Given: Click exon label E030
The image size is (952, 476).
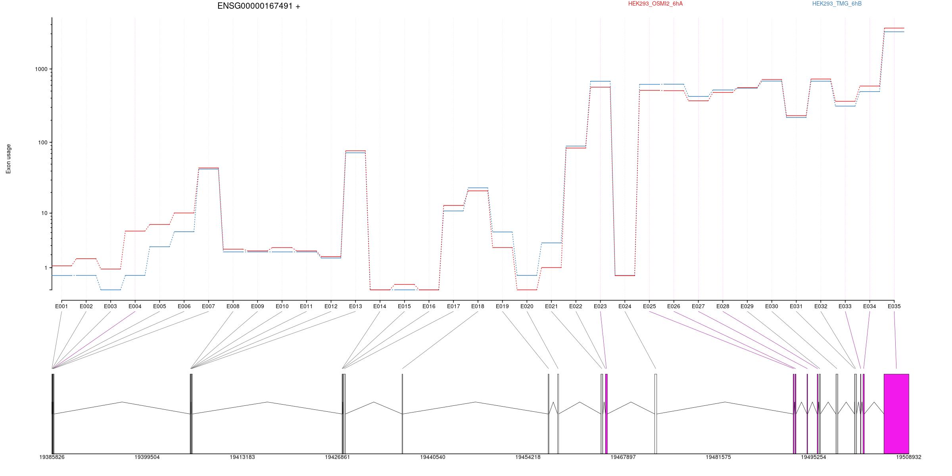Looking at the screenshot, I should tap(772, 306).
